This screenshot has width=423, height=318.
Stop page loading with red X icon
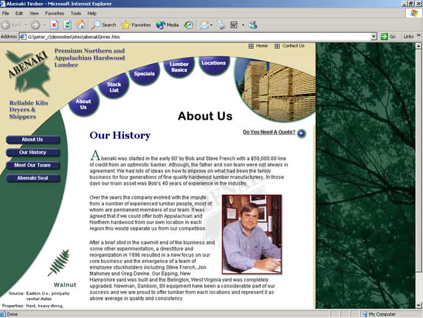54,25
